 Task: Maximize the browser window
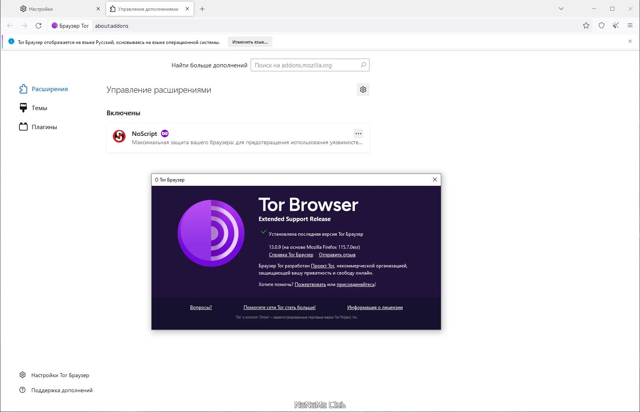click(612, 9)
